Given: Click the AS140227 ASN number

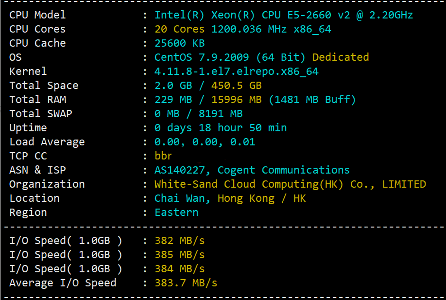Looking at the screenshot, I should point(182,170).
